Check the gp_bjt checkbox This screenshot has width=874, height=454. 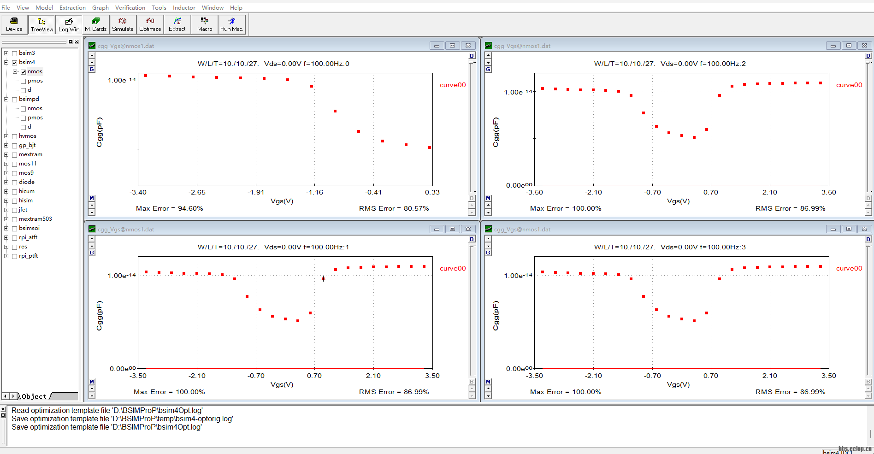15,146
